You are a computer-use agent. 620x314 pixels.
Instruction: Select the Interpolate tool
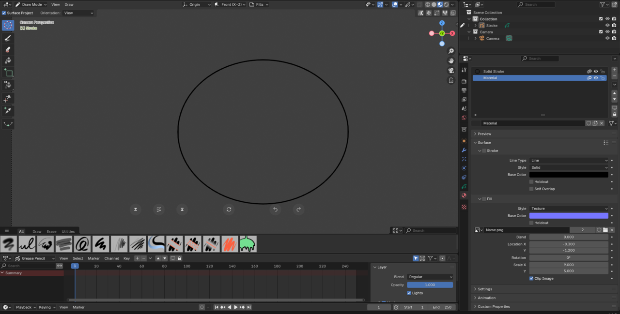(x=8, y=124)
